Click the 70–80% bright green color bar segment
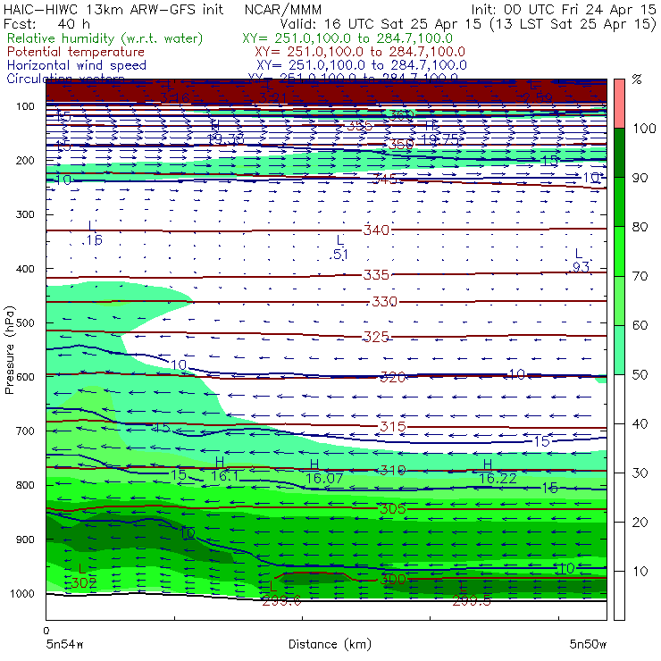Viewport: 661px width, 661px height. pyautogui.click(x=619, y=251)
